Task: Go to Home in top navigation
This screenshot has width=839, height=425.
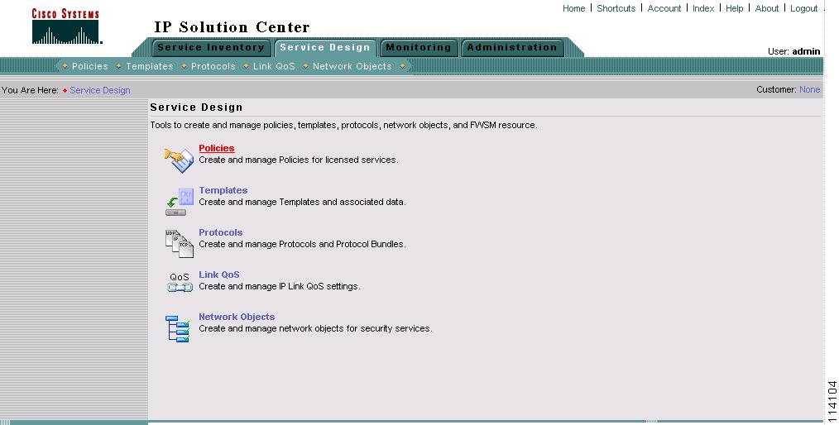Action: (x=573, y=8)
